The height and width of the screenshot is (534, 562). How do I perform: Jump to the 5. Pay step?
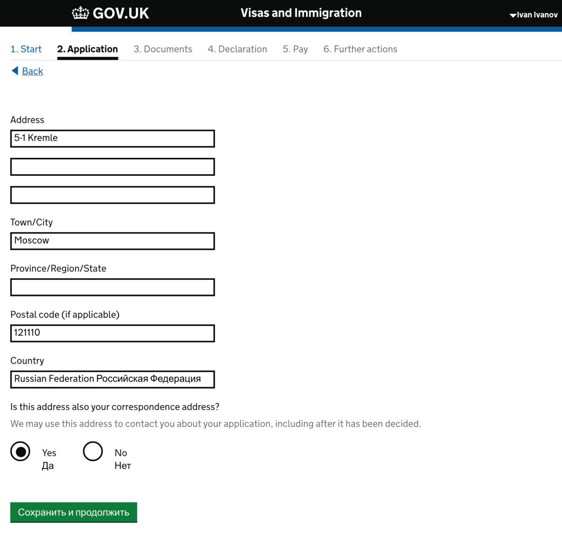click(295, 49)
